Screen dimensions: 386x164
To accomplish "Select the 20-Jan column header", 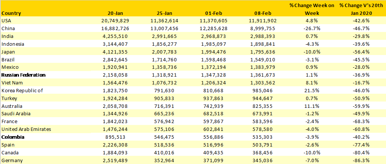I will [120, 13].
